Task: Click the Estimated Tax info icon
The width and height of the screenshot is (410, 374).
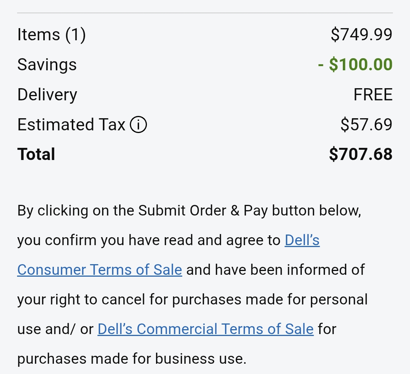Action: coord(139,125)
